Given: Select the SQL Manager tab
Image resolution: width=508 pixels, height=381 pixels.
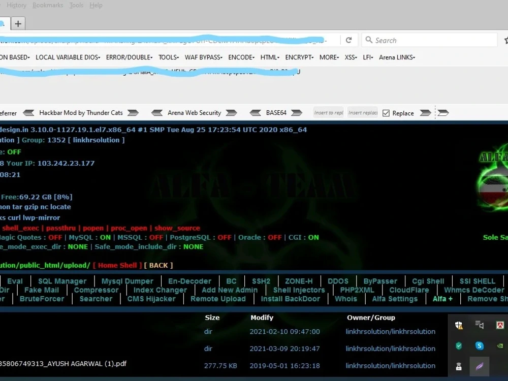Looking at the screenshot, I should pos(62,281).
